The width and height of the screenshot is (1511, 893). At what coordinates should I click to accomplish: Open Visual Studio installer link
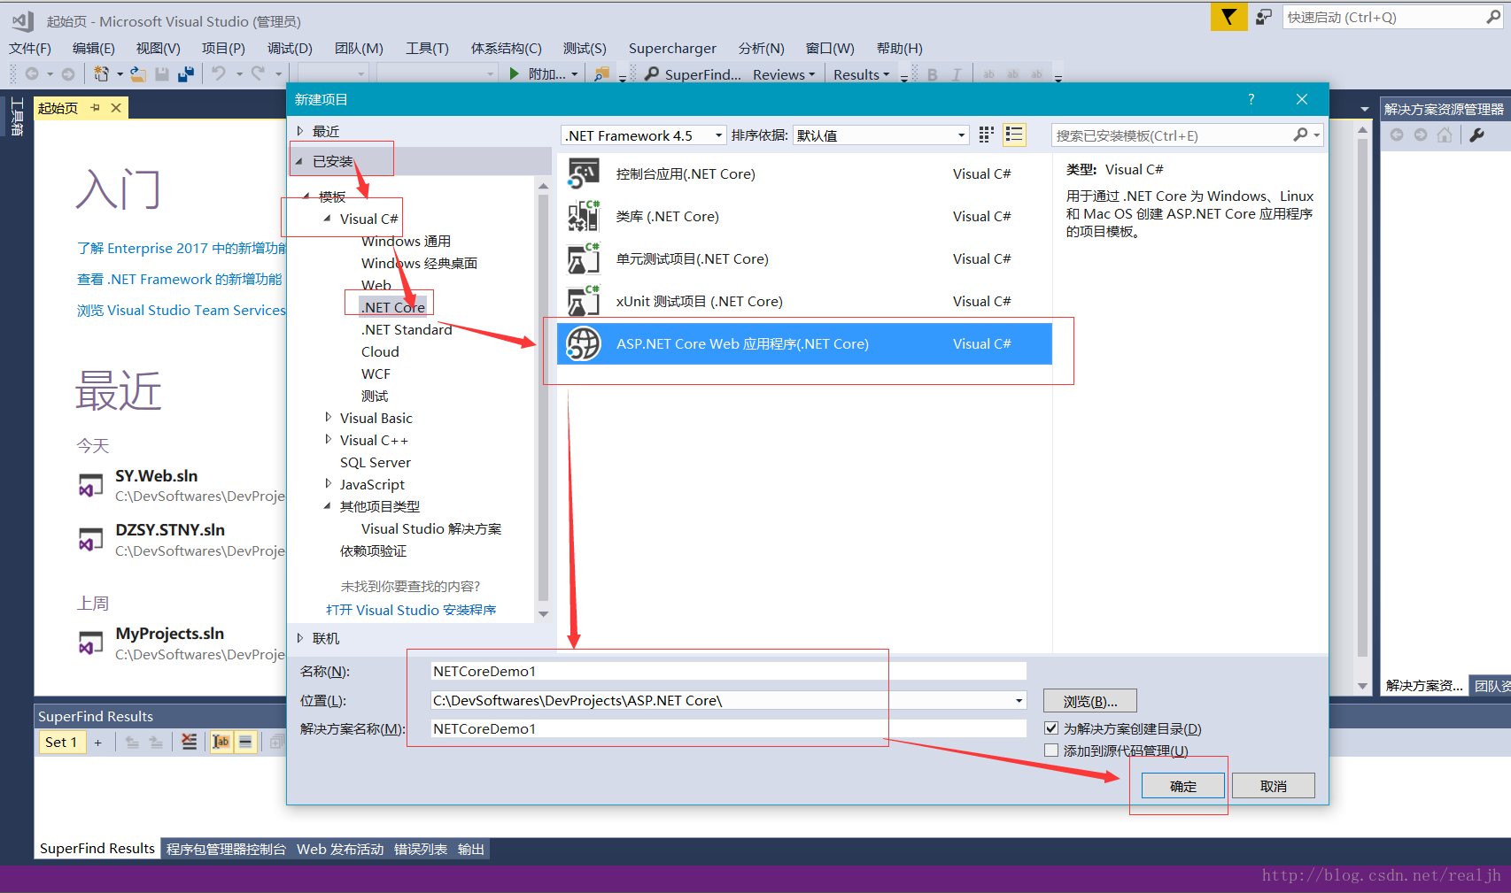pos(411,610)
